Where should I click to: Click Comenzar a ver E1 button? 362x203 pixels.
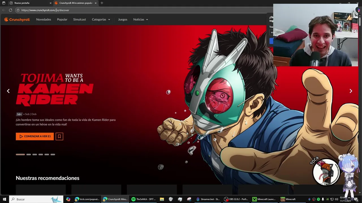tap(35, 136)
